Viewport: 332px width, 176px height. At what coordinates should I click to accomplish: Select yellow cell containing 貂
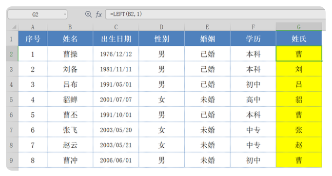tap(299, 99)
